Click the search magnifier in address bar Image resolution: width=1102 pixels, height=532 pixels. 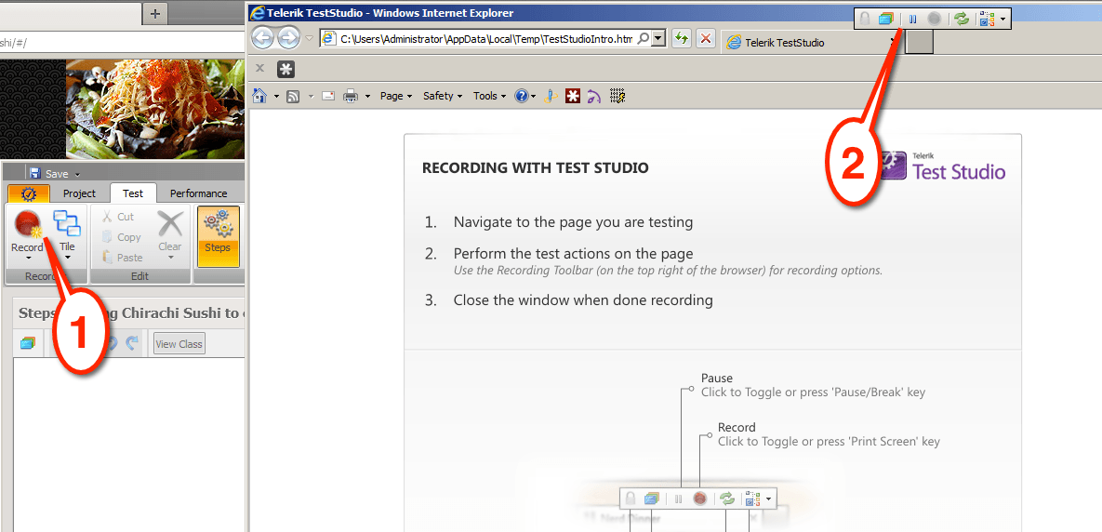tap(644, 39)
